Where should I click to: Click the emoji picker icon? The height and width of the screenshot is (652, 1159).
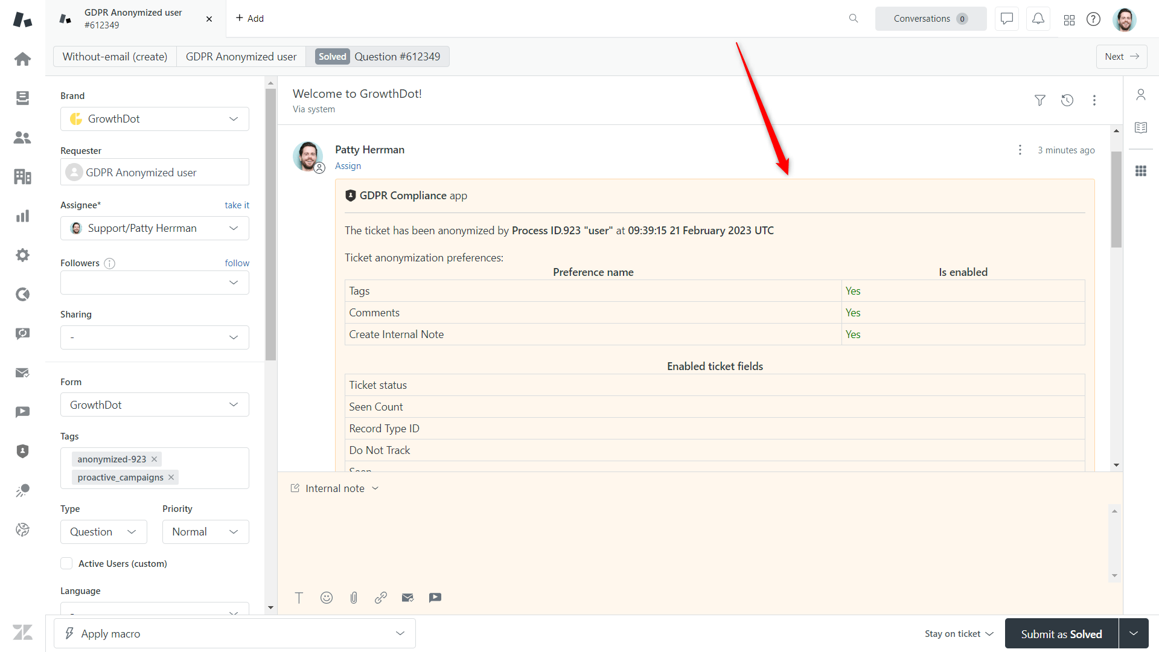click(x=327, y=597)
